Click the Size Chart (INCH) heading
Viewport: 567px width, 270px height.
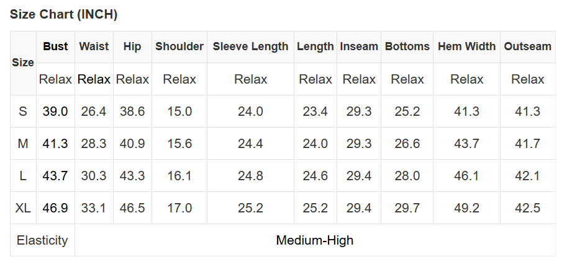[x=63, y=14]
